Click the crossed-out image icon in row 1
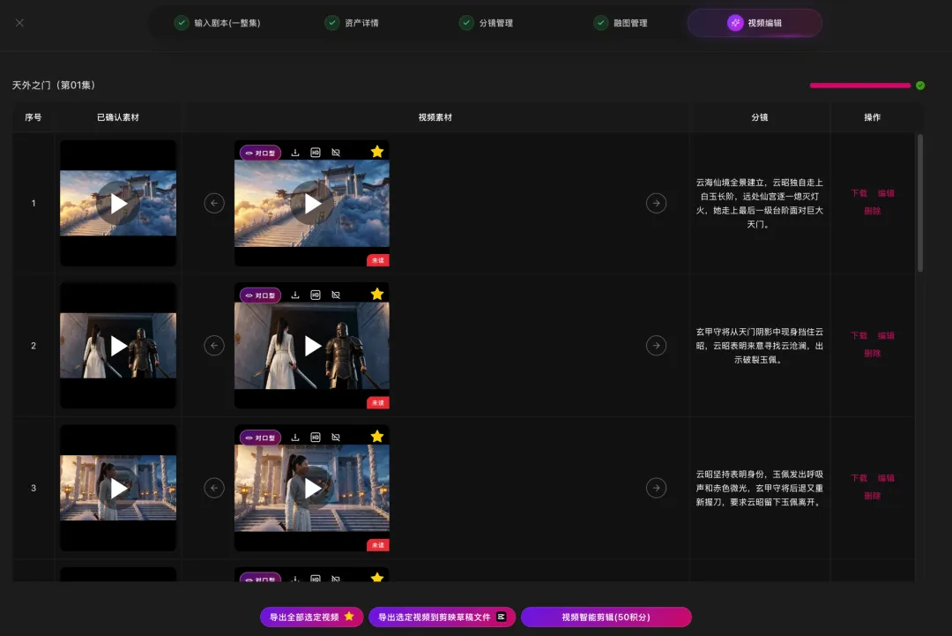Image resolution: width=952 pixels, height=636 pixels. [x=336, y=153]
